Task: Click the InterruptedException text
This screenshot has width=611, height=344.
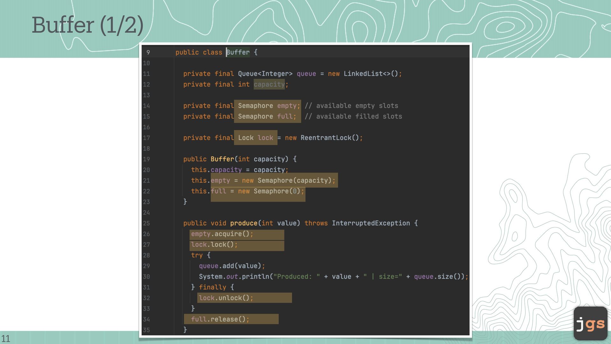Action: click(x=371, y=223)
